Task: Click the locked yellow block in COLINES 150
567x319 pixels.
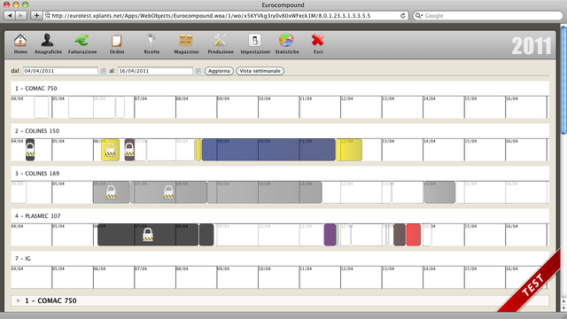Action: (x=110, y=150)
